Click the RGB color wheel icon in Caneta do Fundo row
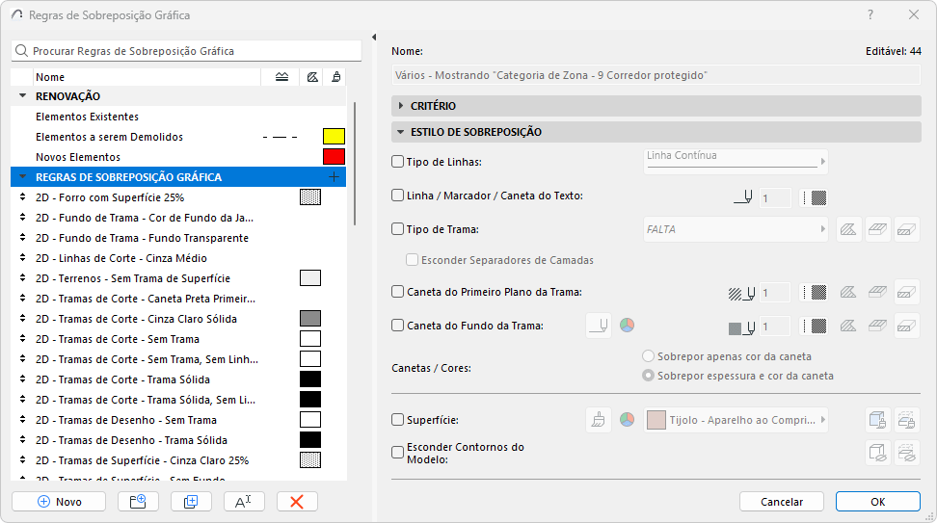937x523 pixels. [x=627, y=326]
